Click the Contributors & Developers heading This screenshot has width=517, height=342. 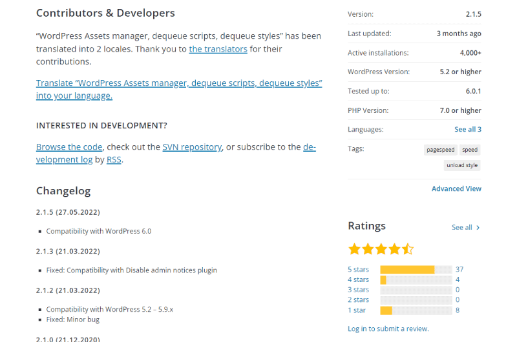click(x=105, y=13)
